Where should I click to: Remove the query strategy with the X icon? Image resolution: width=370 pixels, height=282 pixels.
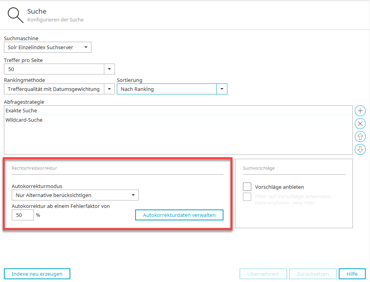(x=360, y=124)
